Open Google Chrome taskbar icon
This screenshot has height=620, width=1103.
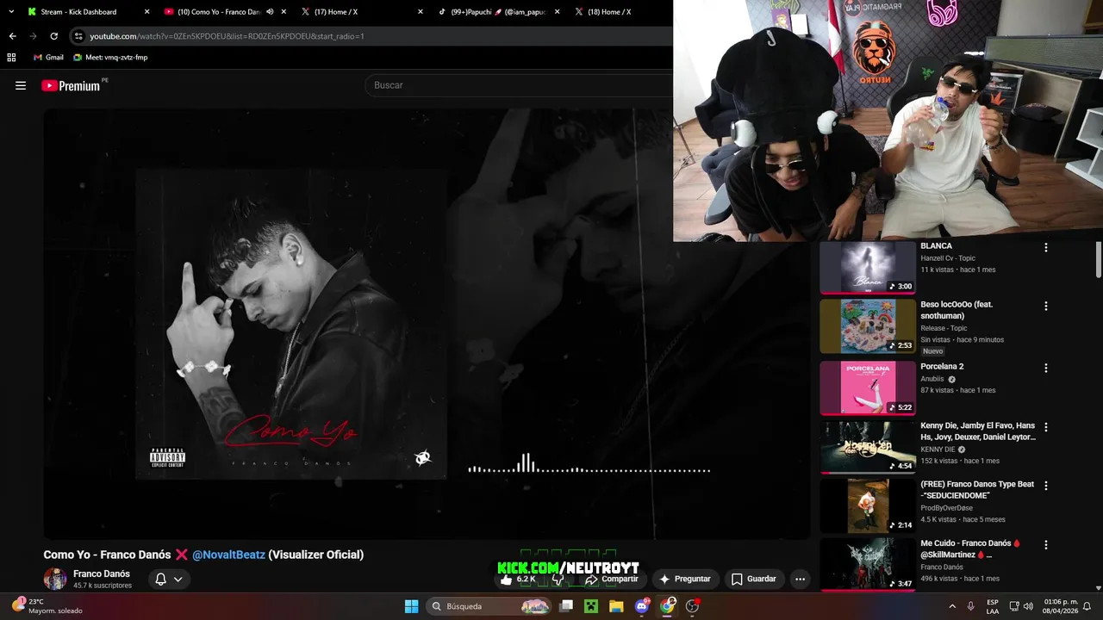pos(668,606)
